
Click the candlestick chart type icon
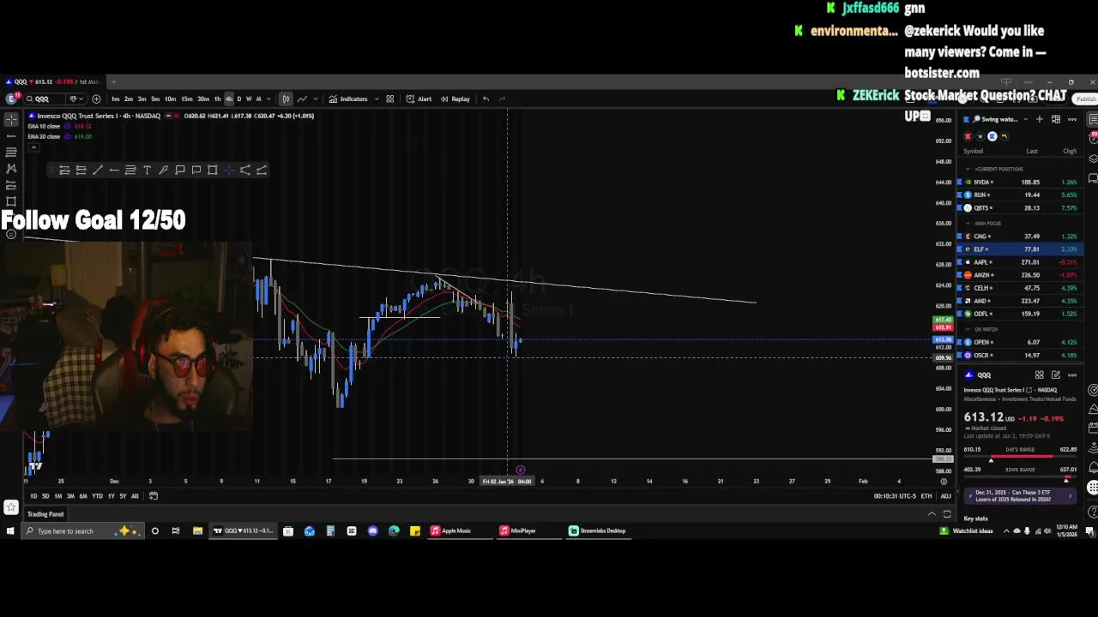(286, 99)
